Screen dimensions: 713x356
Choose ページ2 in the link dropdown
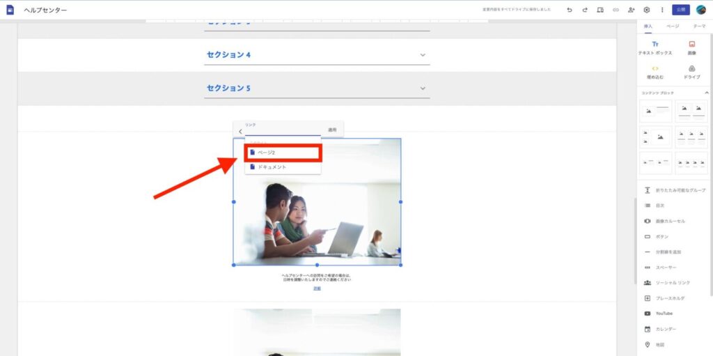283,153
